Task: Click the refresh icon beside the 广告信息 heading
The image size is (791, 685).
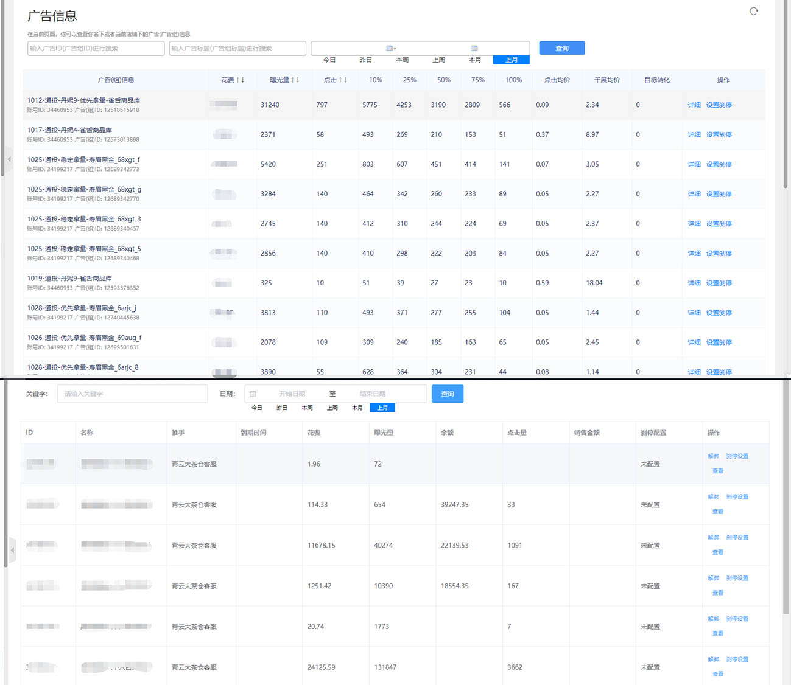Action: pyautogui.click(x=753, y=11)
